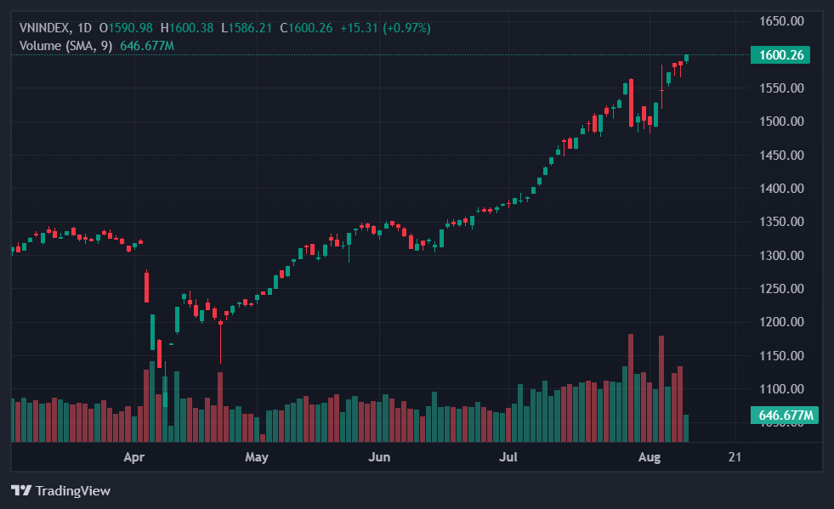
Task: Click the 646.677M value in the legend
Action: pyautogui.click(x=147, y=46)
